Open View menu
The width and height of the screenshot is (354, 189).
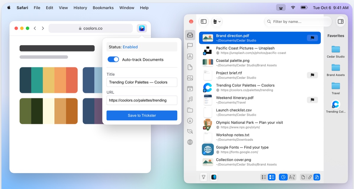[x=63, y=8]
